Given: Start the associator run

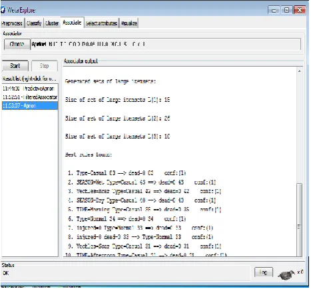Looking at the screenshot, I should [15, 66].
